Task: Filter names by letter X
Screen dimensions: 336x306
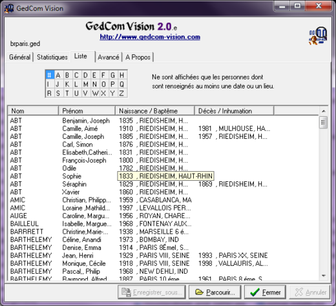Action: tap(103, 93)
